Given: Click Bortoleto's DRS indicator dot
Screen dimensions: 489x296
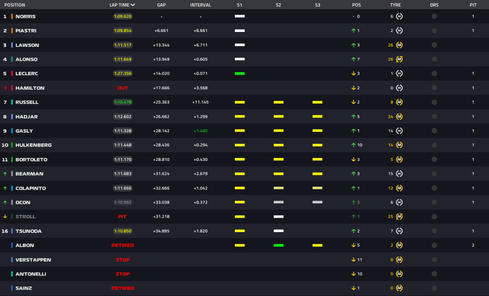Looking at the screenshot, I should 434,159.
